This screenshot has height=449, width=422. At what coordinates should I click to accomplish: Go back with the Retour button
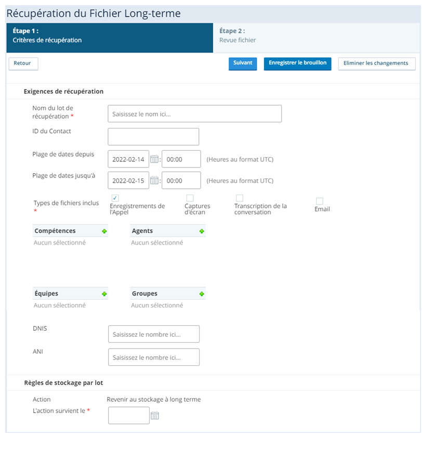(x=23, y=63)
